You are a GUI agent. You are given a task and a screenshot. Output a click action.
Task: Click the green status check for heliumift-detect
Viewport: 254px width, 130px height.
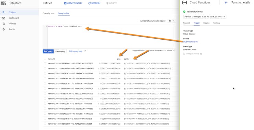coord(184,12)
